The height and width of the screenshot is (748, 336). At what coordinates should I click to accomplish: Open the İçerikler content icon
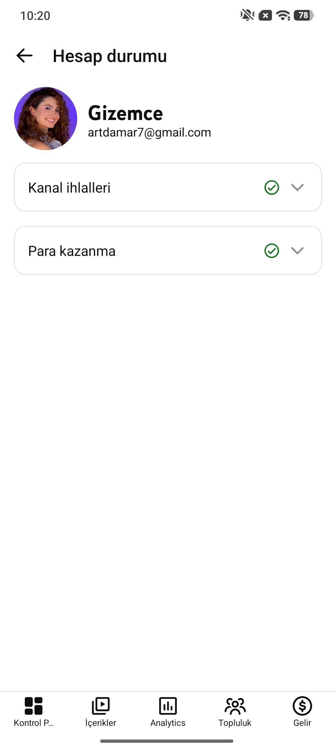point(101,706)
